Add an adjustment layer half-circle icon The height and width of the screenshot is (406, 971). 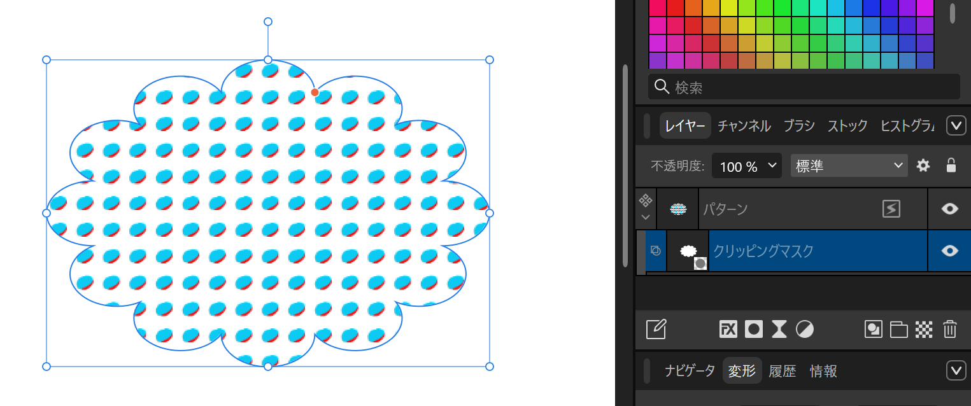click(805, 329)
